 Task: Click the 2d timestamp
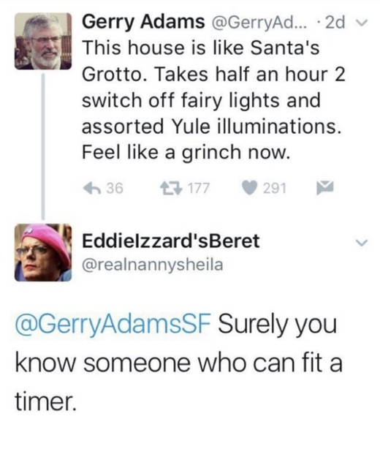pyautogui.click(x=335, y=23)
